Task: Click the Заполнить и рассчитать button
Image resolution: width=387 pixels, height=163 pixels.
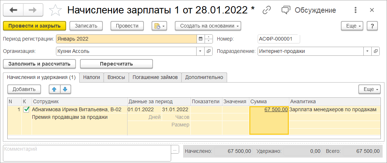Action: 40,64
